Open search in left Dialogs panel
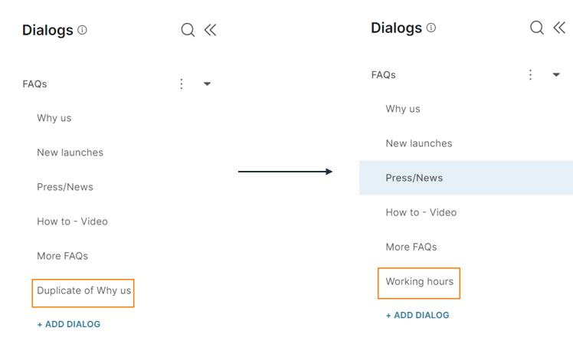The height and width of the screenshot is (341, 573). (188, 30)
